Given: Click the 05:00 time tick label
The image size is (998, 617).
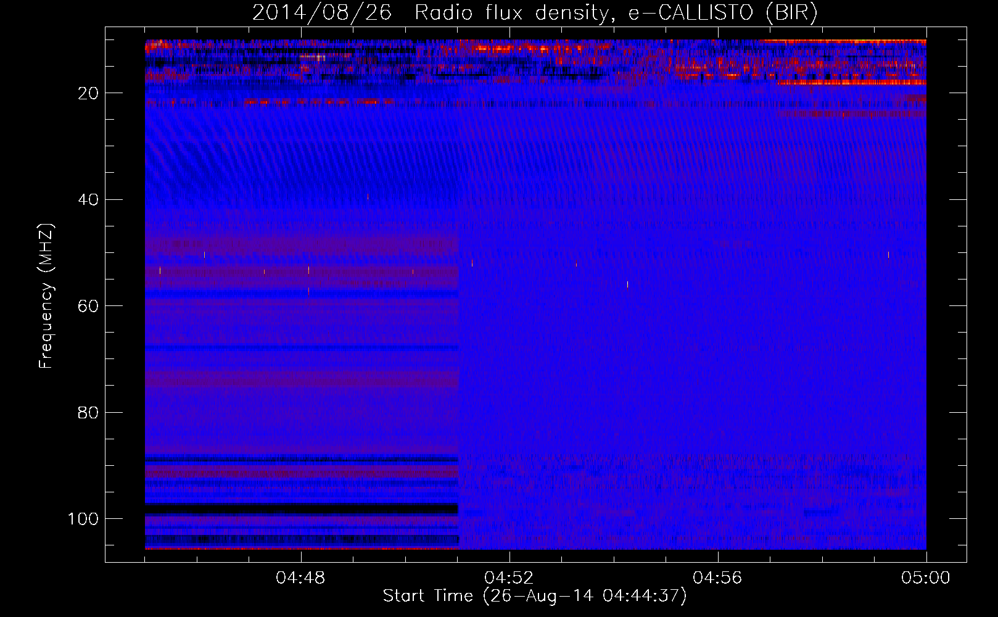Looking at the screenshot, I should point(926,578).
